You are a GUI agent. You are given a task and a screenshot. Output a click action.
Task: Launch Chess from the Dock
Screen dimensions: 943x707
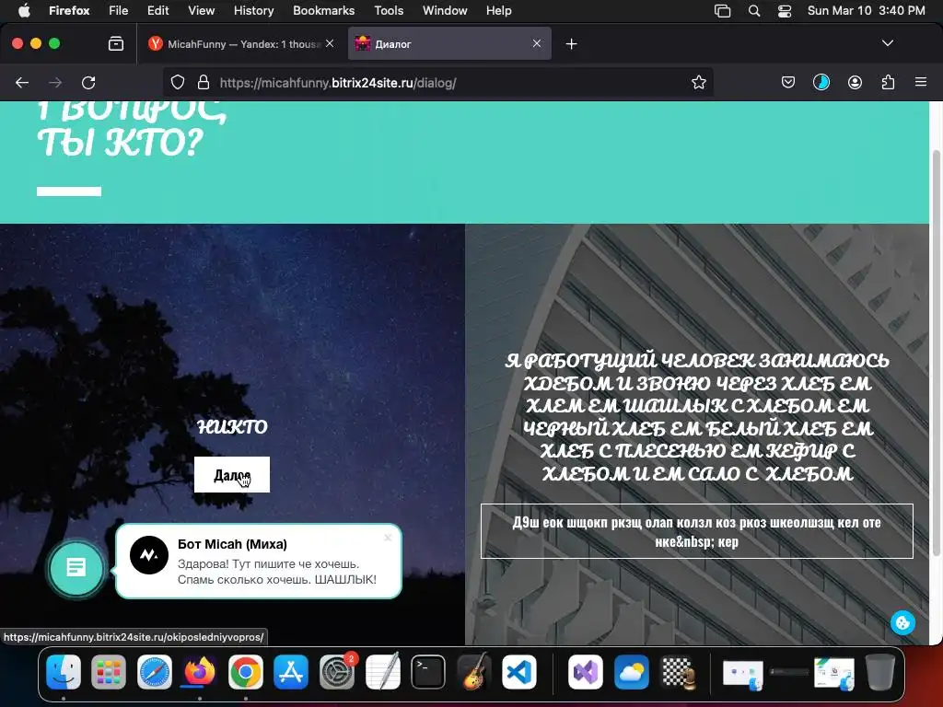(677, 671)
